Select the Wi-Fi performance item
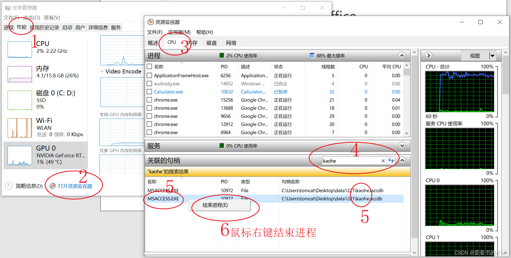 click(x=46, y=127)
